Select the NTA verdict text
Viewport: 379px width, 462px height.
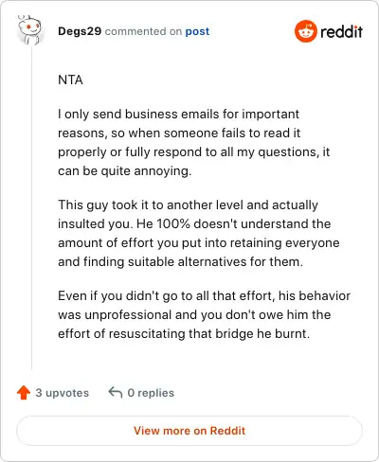point(70,80)
